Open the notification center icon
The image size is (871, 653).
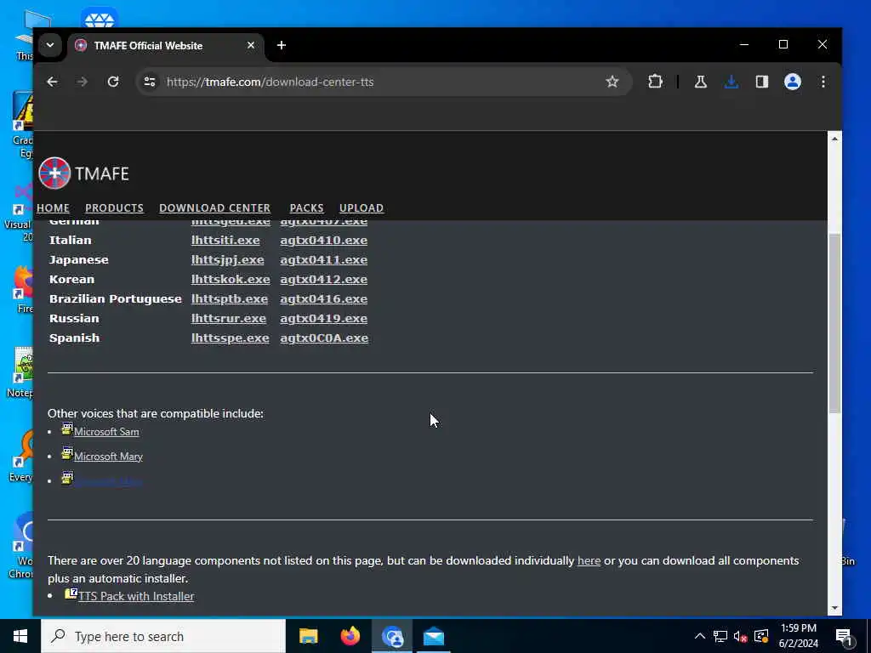pos(844,636)
